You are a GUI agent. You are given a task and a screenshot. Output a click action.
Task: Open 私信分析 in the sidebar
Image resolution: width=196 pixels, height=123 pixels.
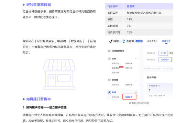pos(129,97)
